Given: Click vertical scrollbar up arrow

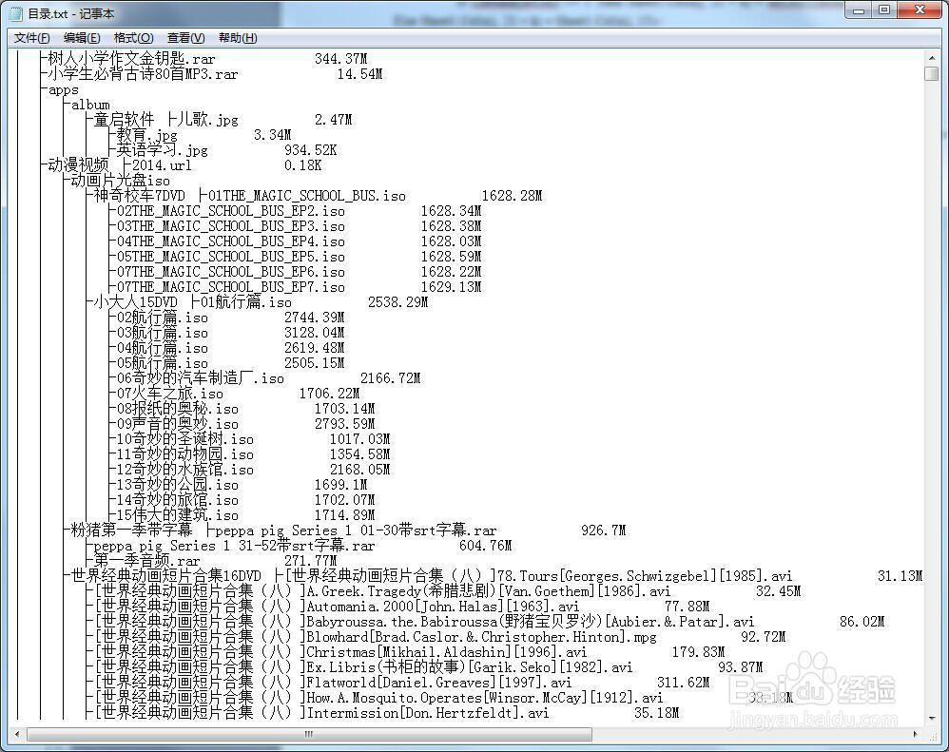Looking at the screenshot, I should tap(932, 58).
